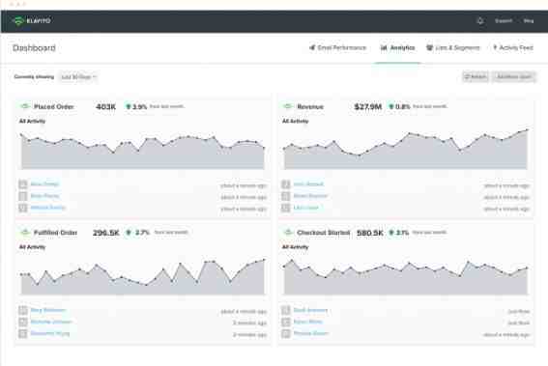Click the 2.7% change indicator
The width and height of the screenshot is (548, 366).
click(x=138, y=233)
